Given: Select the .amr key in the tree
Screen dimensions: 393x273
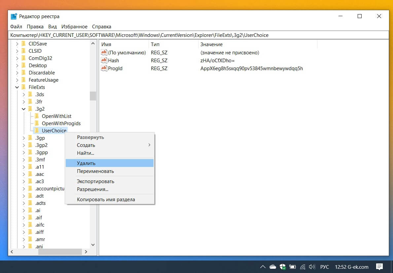Looking at the screenshot, I should tap(40, 239).
